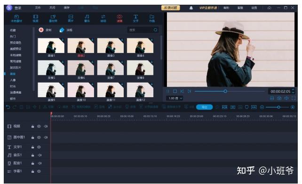The image size is (302, 184).
Task: Choose the 美食1 filter thumbnail
Action: click(x=51, y=46)
